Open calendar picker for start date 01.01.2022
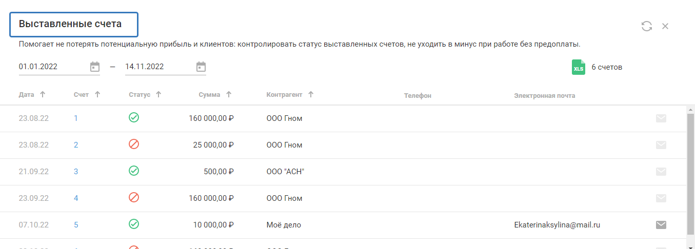 pyautogui.click(x=94, y=67)
